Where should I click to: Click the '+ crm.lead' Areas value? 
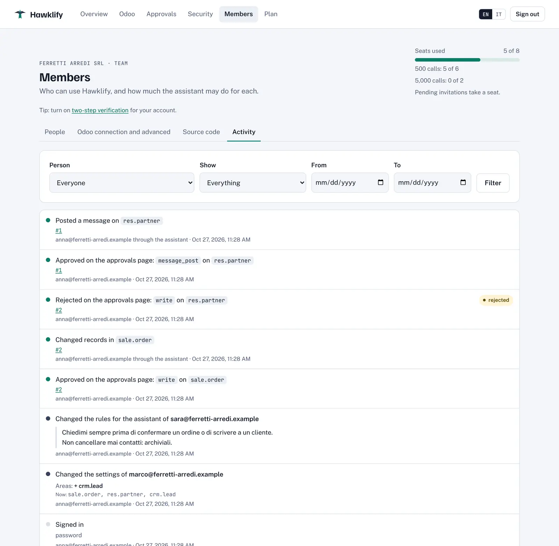(88, 486)
